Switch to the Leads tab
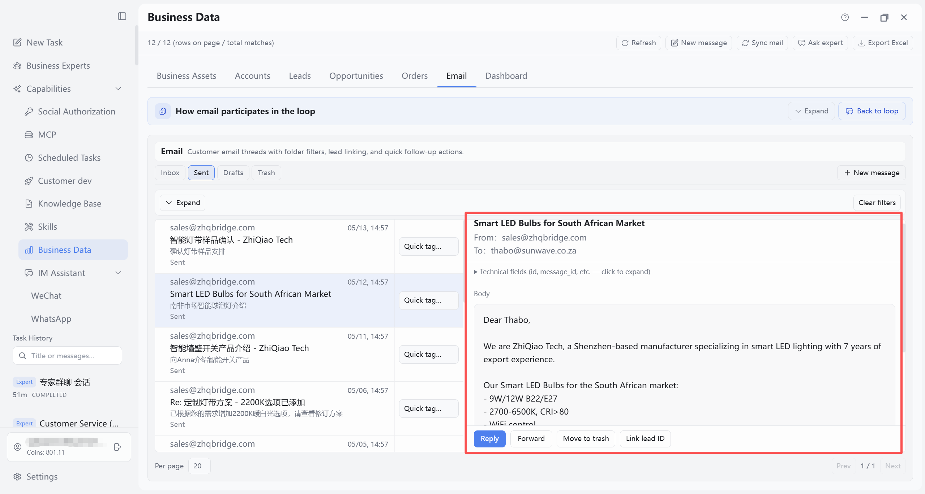Image resolution: width=925 pixels, height=494 pixels. click(300, 76)
